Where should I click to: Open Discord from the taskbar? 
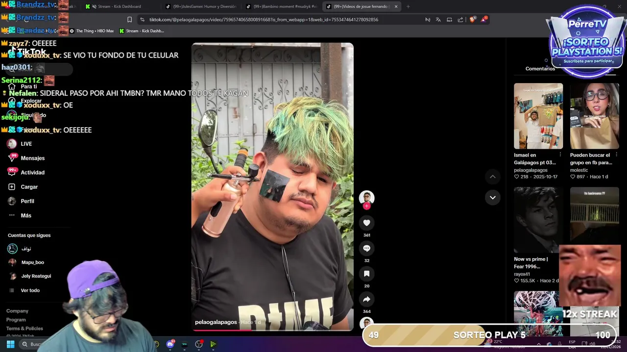tap(170, 344)
